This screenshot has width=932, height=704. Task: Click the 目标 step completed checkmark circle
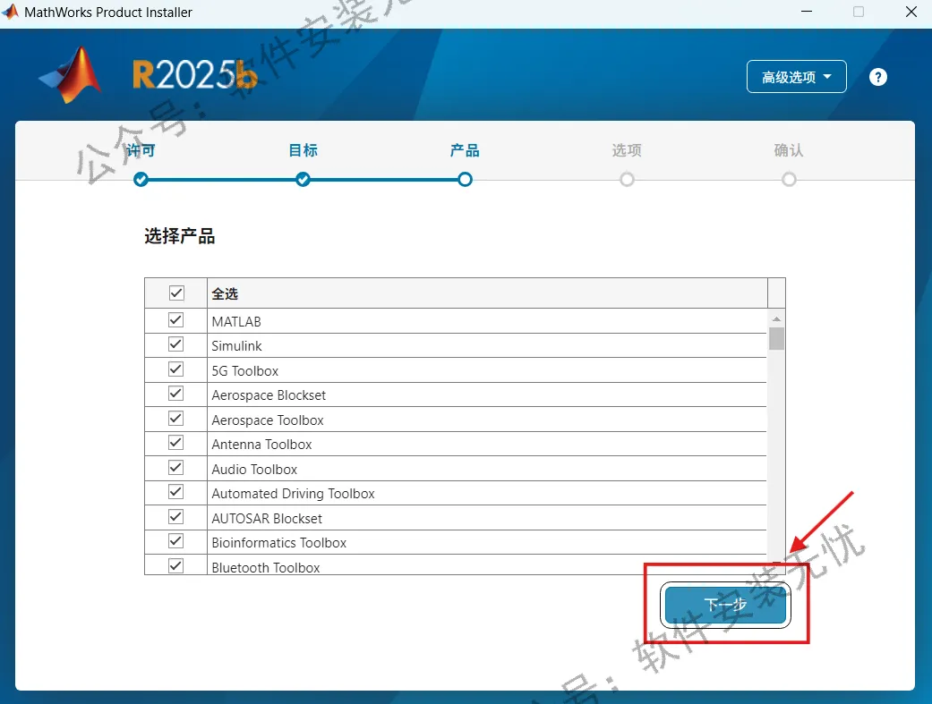(x=304, y=180)
